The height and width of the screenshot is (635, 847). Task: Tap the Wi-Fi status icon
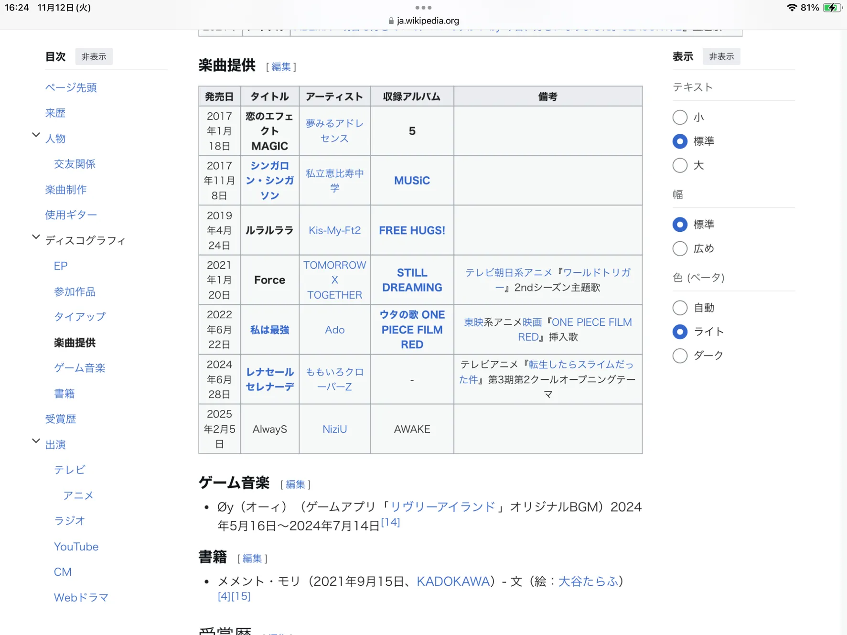pos(792,8)
